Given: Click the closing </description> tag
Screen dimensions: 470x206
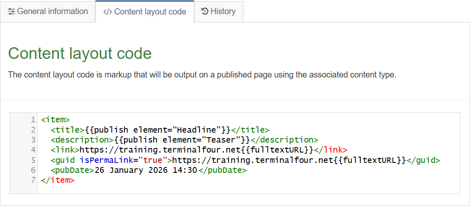Looking at the screenshot, I should pyautogui.click(x=284, y=140).
